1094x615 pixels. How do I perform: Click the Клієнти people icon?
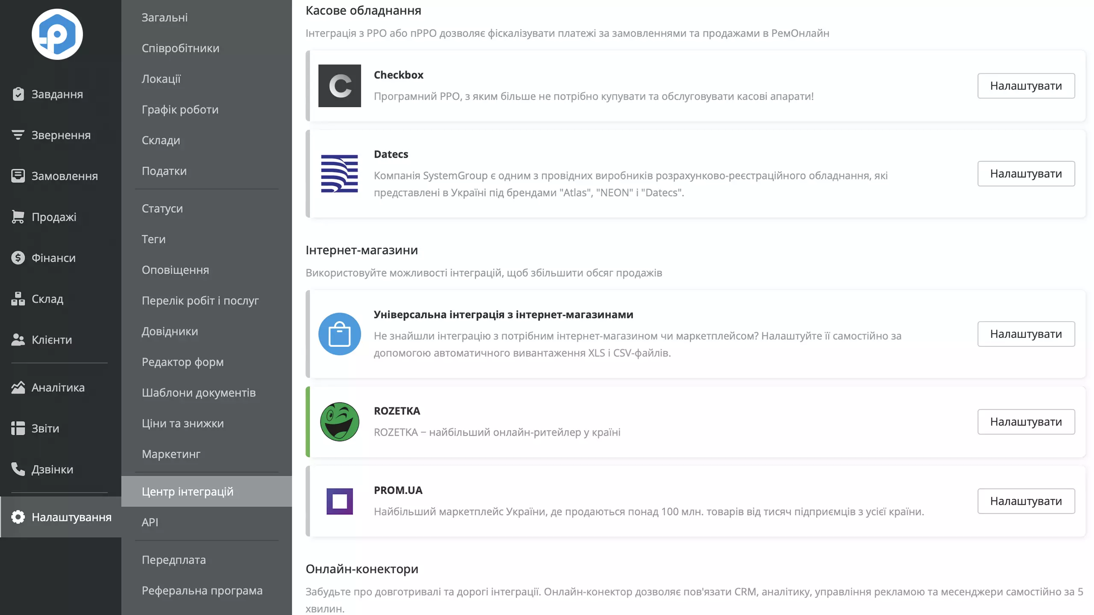[x=18, y=340]
